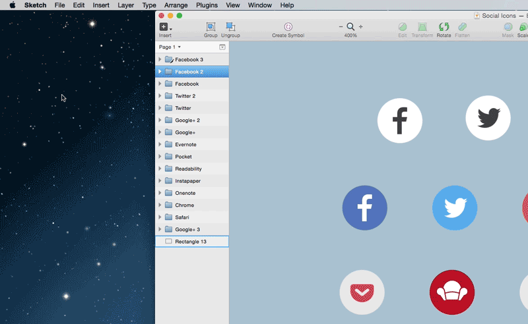Select the Pocket icon on canvas
Screen dimensions: 528x324
362,292
